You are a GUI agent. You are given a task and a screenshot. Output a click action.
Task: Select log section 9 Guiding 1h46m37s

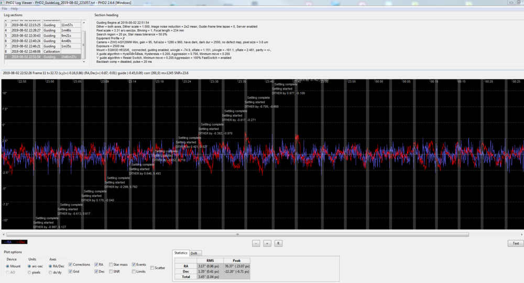pyautogui.click(x=42, y=56)
